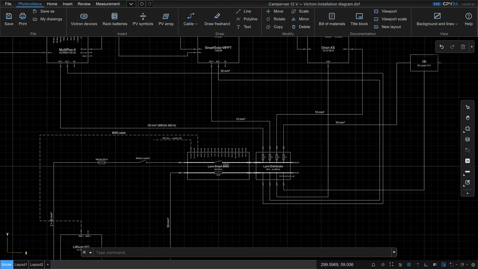Click Viewport scale
The height and width of the screenshot is (269, 478).
tap(390, 19)
